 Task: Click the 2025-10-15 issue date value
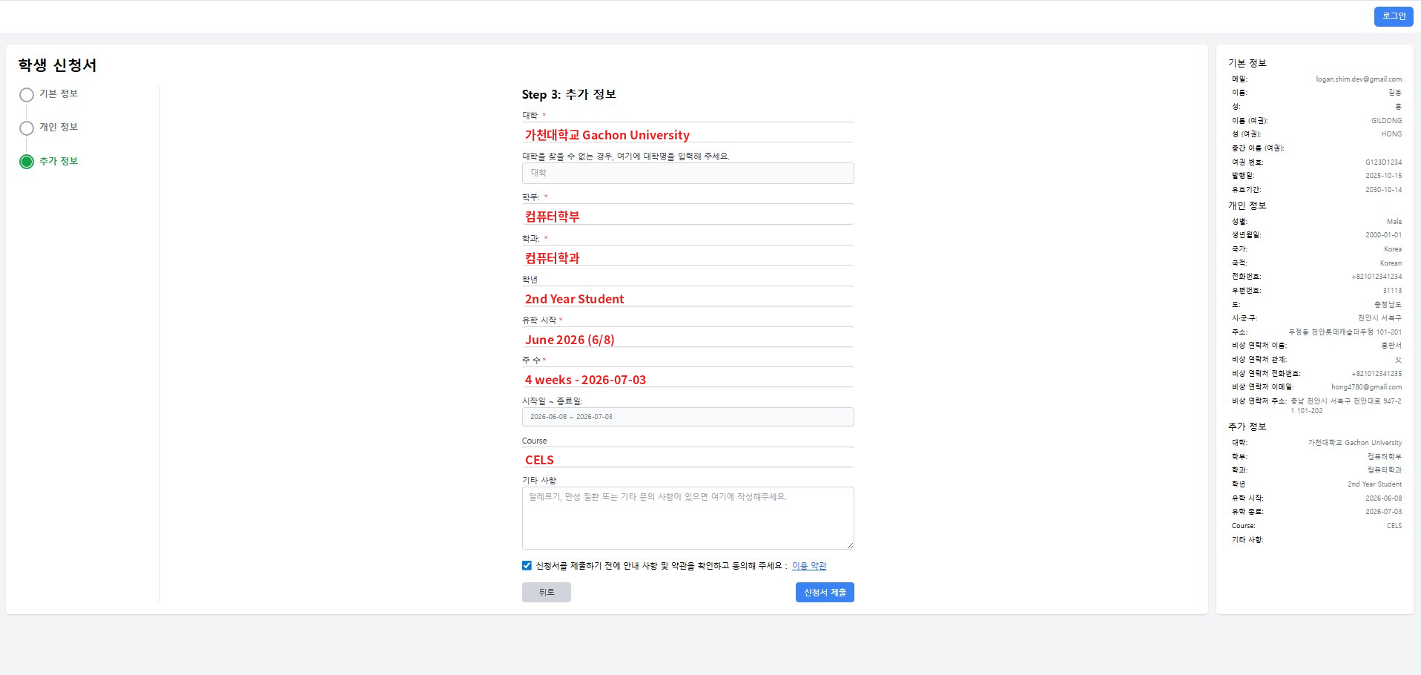(x=1383, y=176)
